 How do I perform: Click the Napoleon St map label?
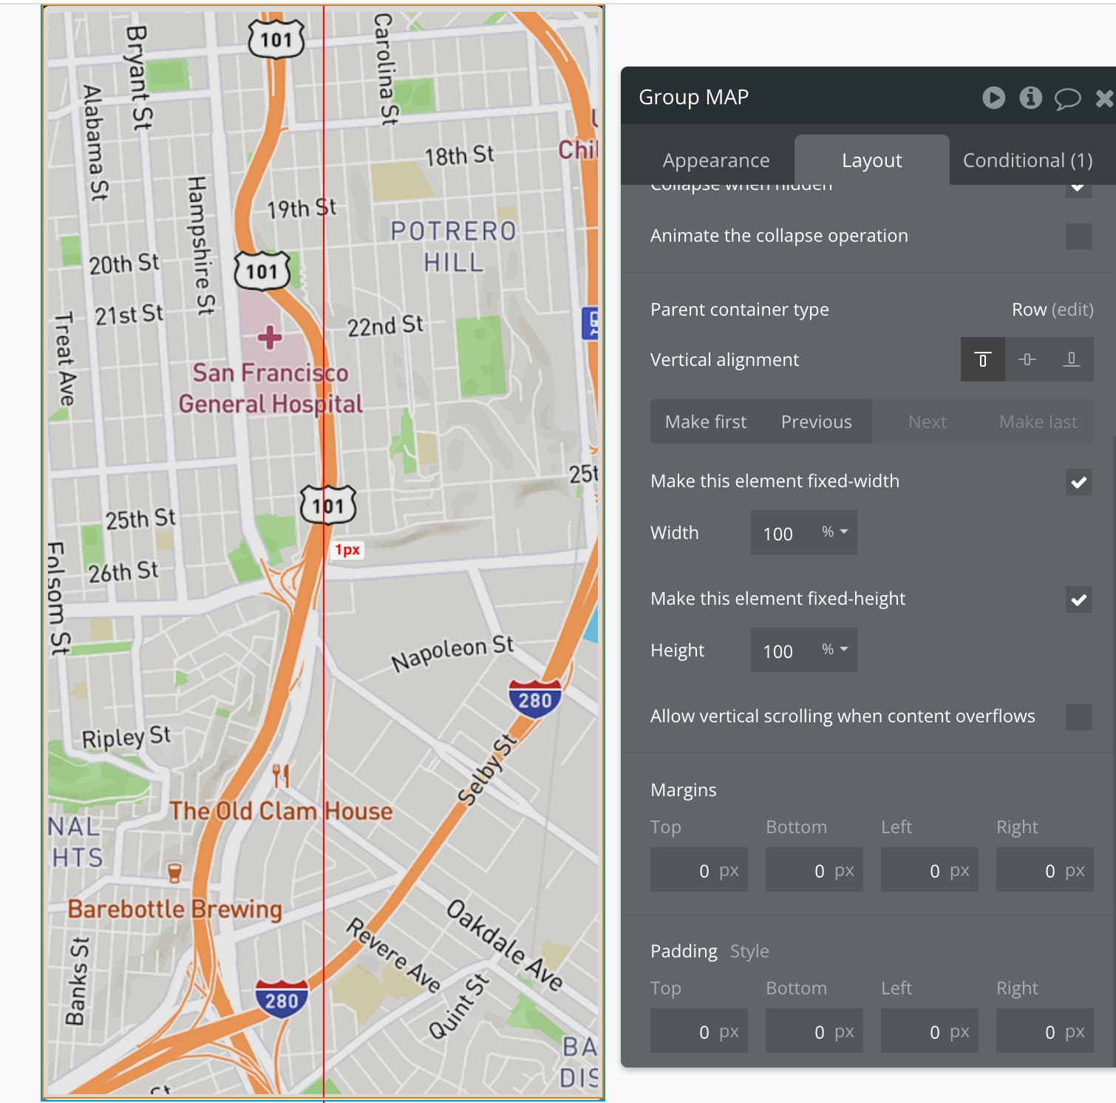click(452, 654)
